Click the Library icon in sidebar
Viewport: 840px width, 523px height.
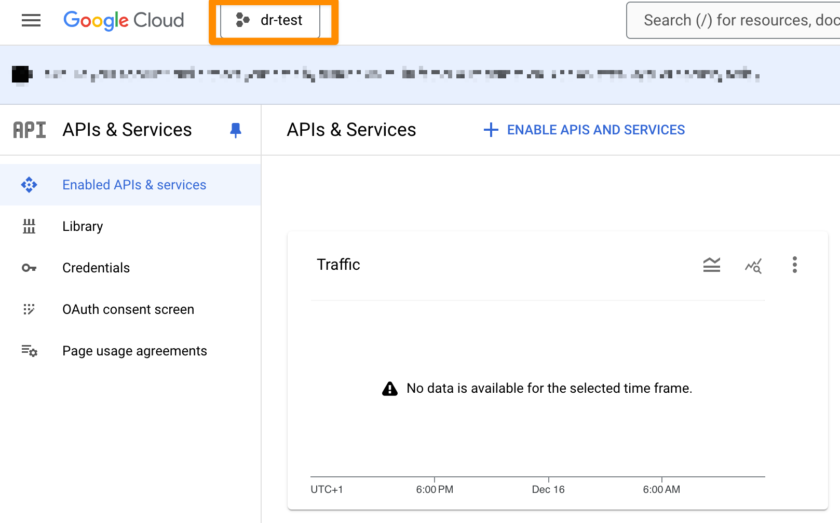(x=29, y=226)
